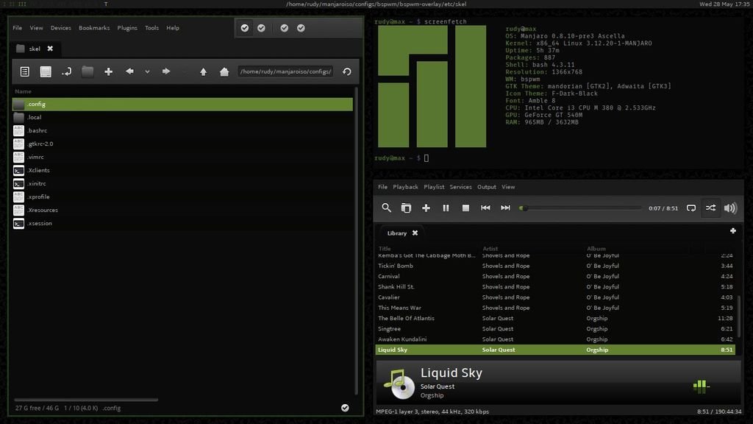This screenshot has height=424, width=753.
Task: Go to the previous track
Action: [485, 208]
